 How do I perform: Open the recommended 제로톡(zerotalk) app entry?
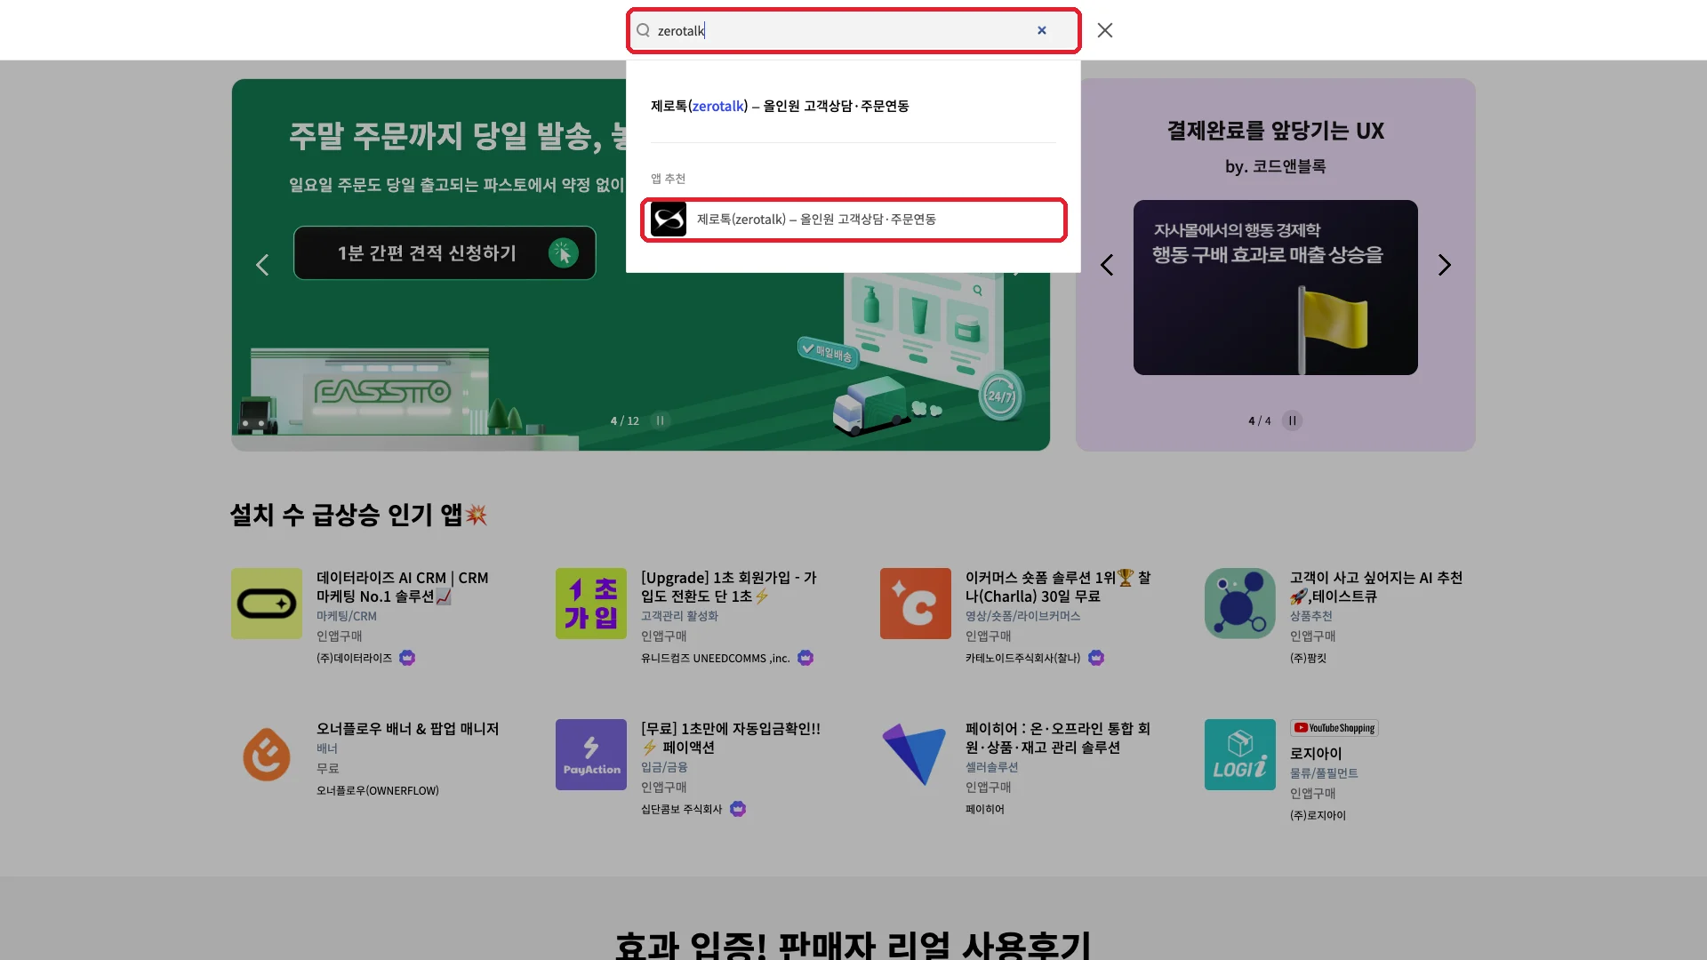[853, 220]
